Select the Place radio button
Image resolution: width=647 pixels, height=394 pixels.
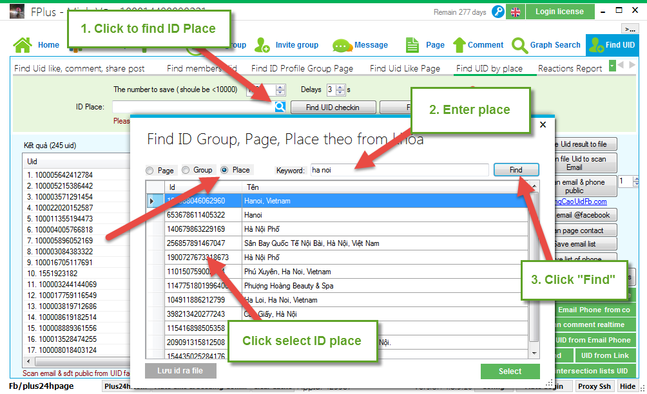(224, 170)
